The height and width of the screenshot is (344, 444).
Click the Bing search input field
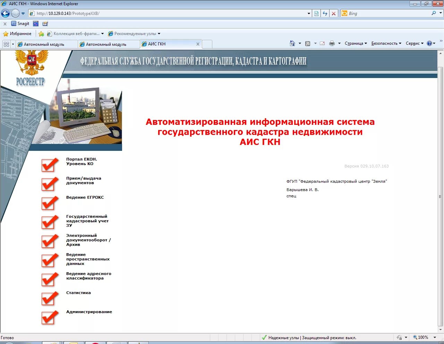[388, 14]
